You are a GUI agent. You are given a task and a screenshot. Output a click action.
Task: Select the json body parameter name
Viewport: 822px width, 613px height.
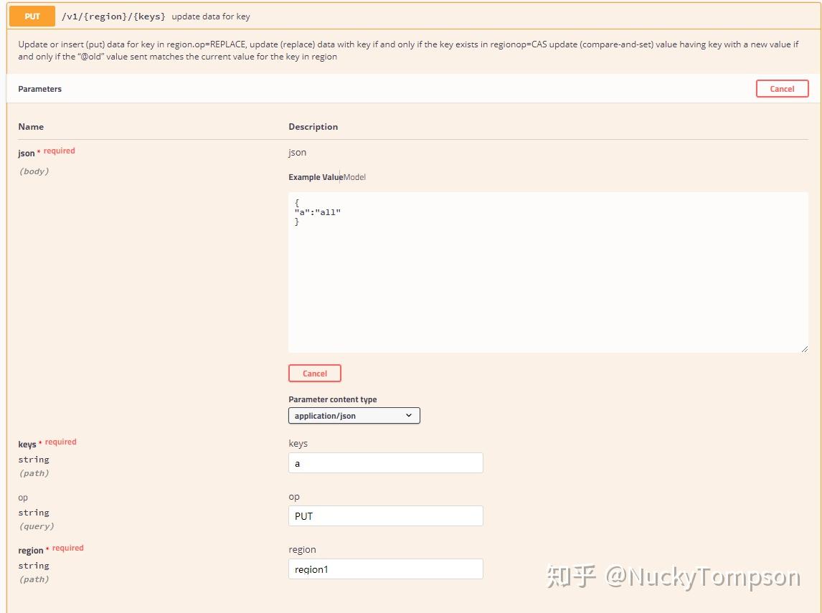coord(27,153)
